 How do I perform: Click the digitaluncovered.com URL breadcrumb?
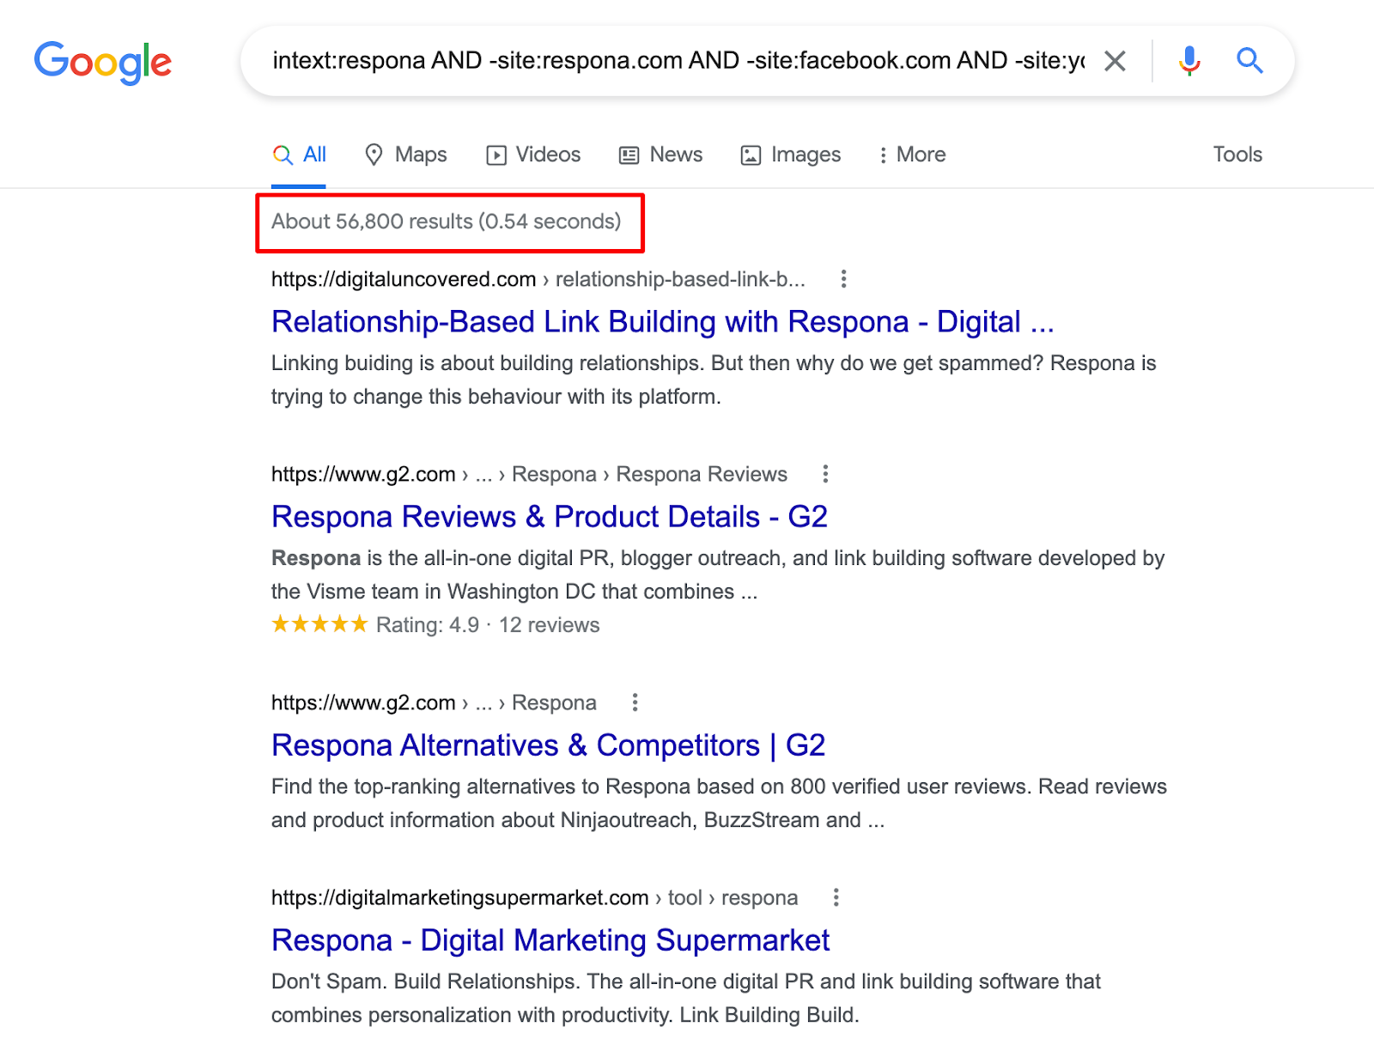[x=538, y=279]
